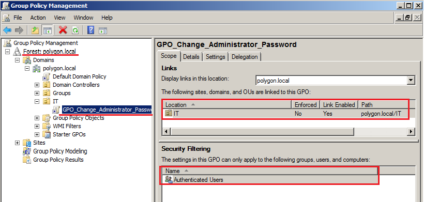Screen dimensions: 424x202
Task: Expand the WMI Filters node
Action: tap(37, 126)
